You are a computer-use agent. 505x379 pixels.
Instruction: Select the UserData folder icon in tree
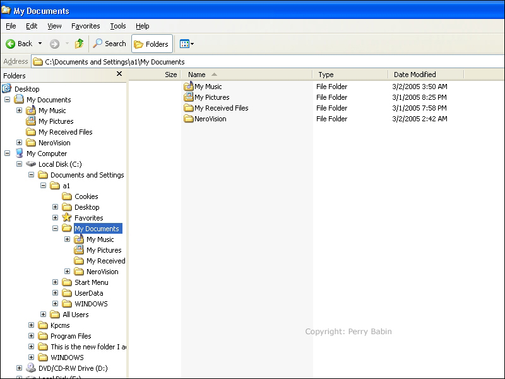[x=67, y=293]
